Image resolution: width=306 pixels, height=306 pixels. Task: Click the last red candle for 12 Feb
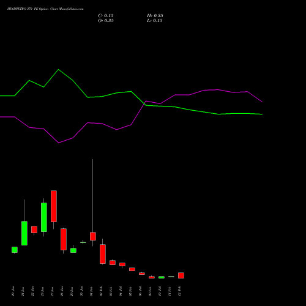[181, 275]
